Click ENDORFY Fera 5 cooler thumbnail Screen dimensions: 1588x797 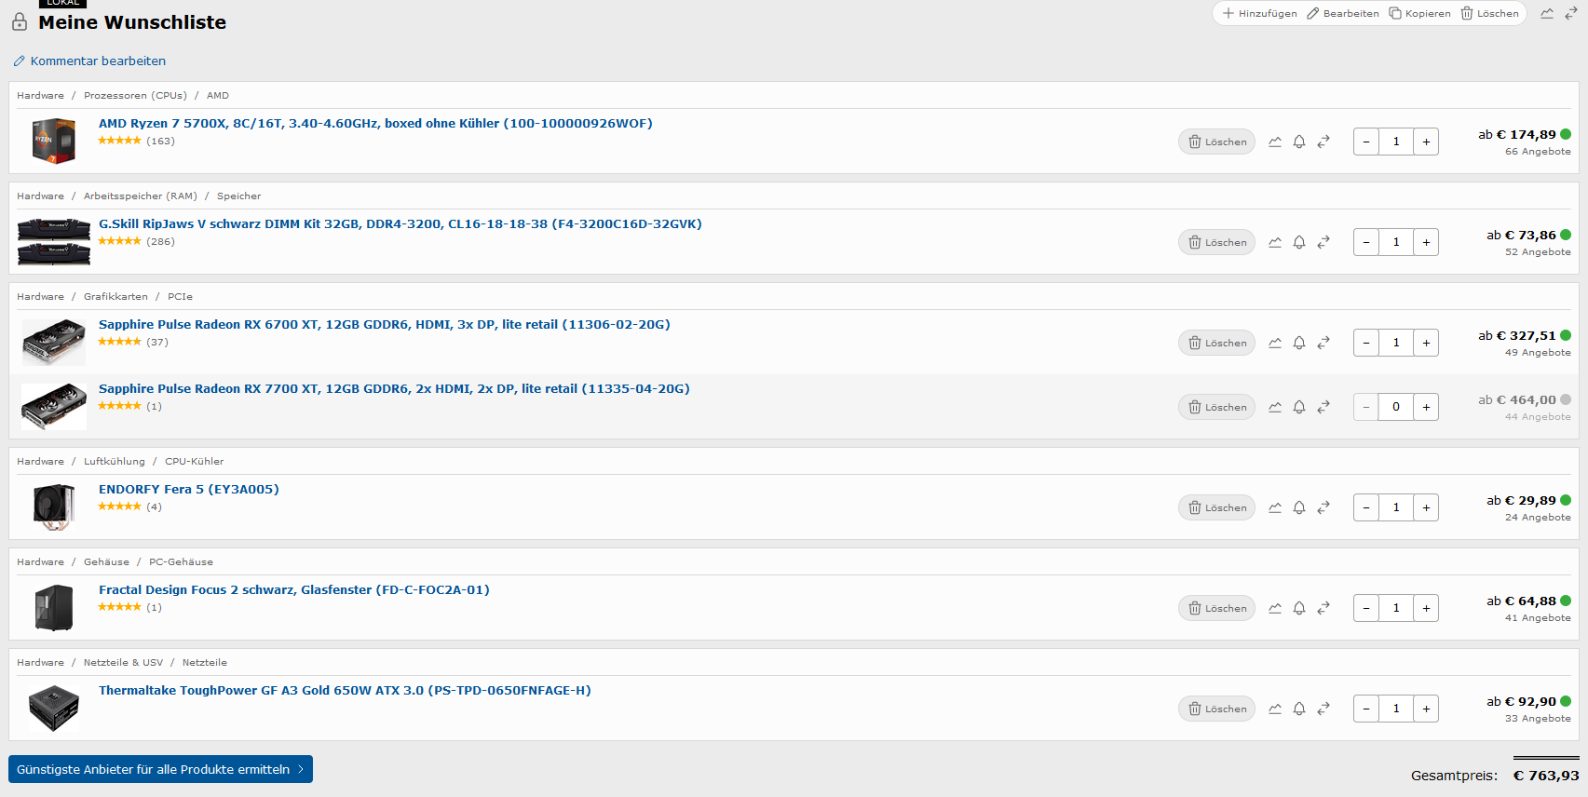point(54,507)
